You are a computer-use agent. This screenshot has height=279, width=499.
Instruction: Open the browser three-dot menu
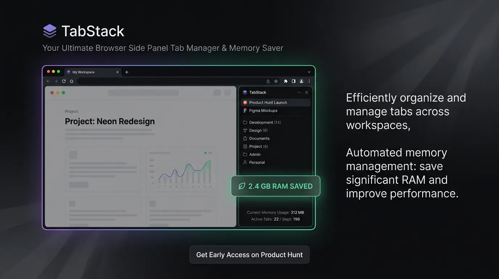[x=309, y=81]
